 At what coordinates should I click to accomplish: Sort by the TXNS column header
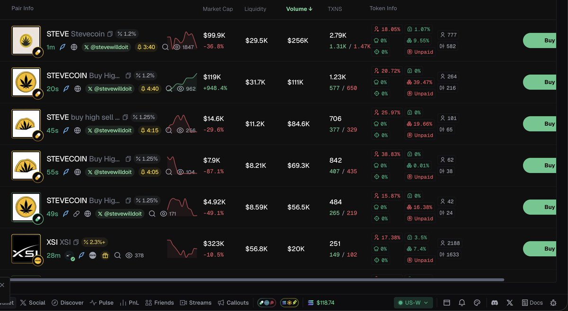(335, 9)
